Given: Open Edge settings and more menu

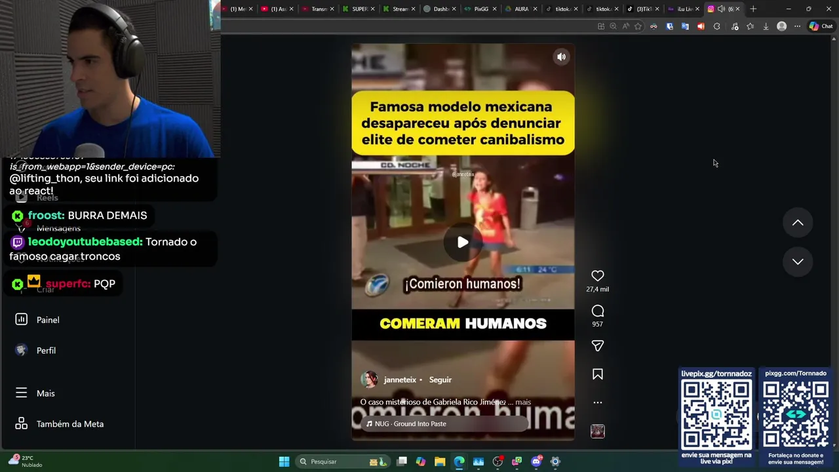Looking at the screenshot, I should (797, 26).
